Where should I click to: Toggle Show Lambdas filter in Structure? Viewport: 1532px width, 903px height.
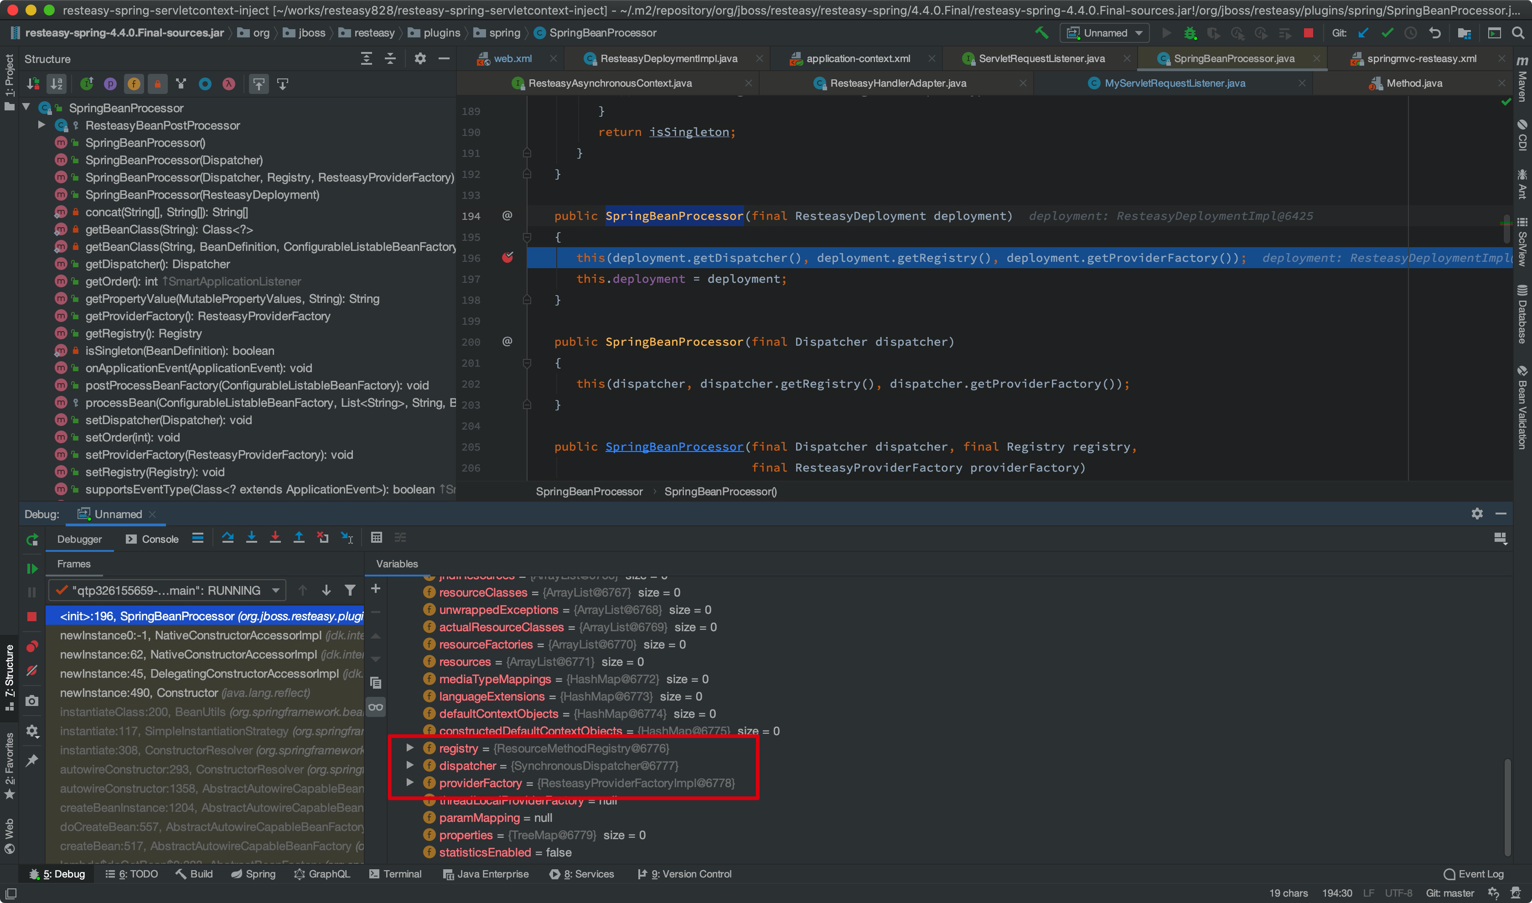(229, 84)
